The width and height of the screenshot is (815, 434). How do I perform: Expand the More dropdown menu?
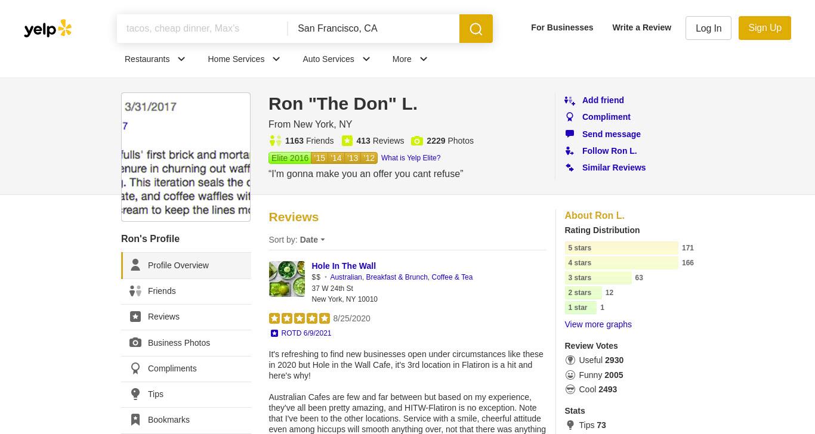[410, 59]
